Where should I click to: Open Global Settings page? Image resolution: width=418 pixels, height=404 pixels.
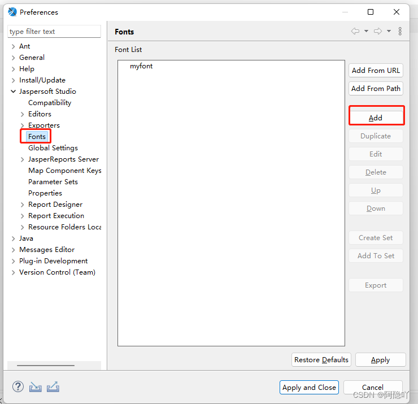coord(53,147)
